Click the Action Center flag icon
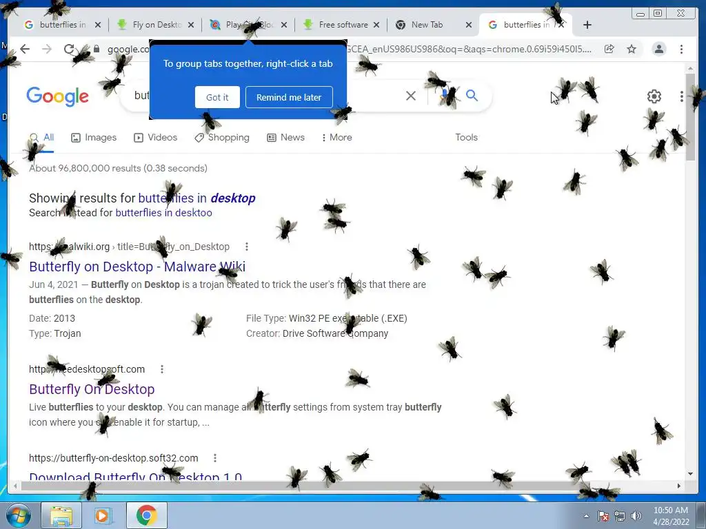Image resolution: width=706 pixels, height=529 pixels. click(603, 516)
